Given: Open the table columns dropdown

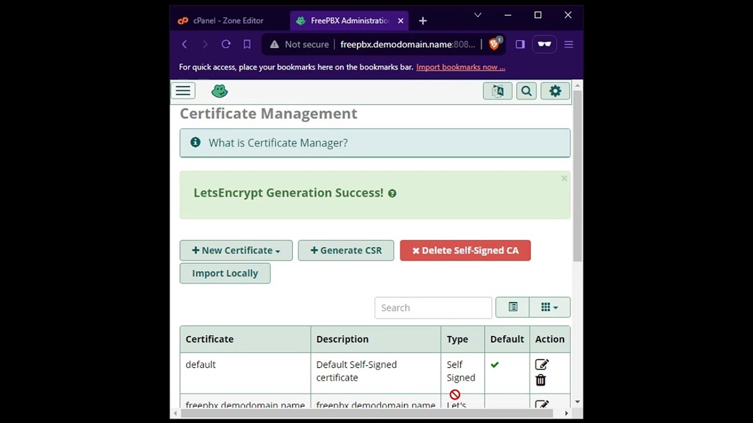Looking at the screenshot, I should (x=549, y=307).
